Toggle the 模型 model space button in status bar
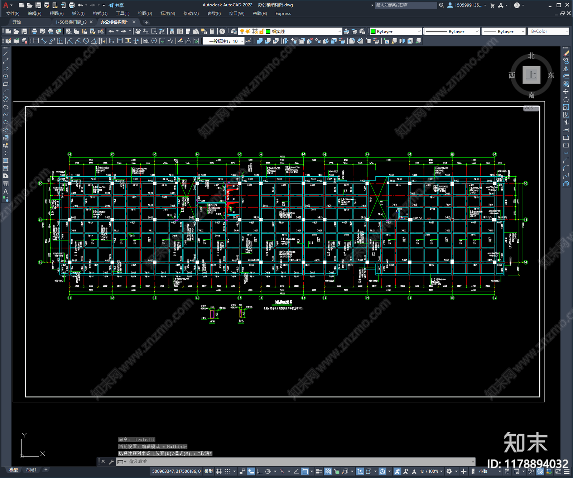The image size is (573, 478). coord(208,471)
